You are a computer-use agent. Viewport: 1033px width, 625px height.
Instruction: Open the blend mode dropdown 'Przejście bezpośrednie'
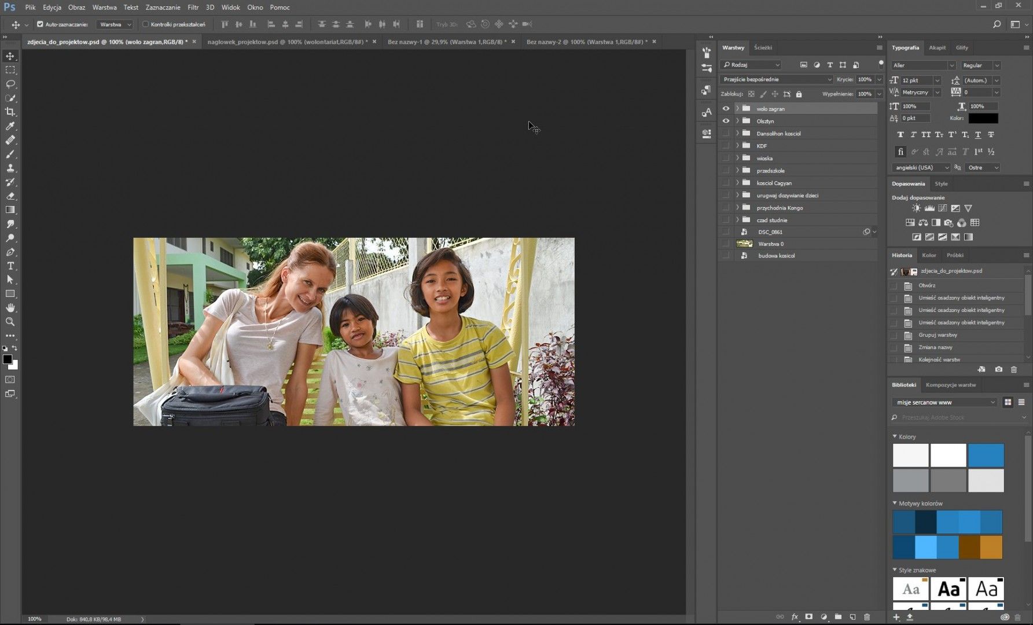pyautogui.click(x=777, y=79)
